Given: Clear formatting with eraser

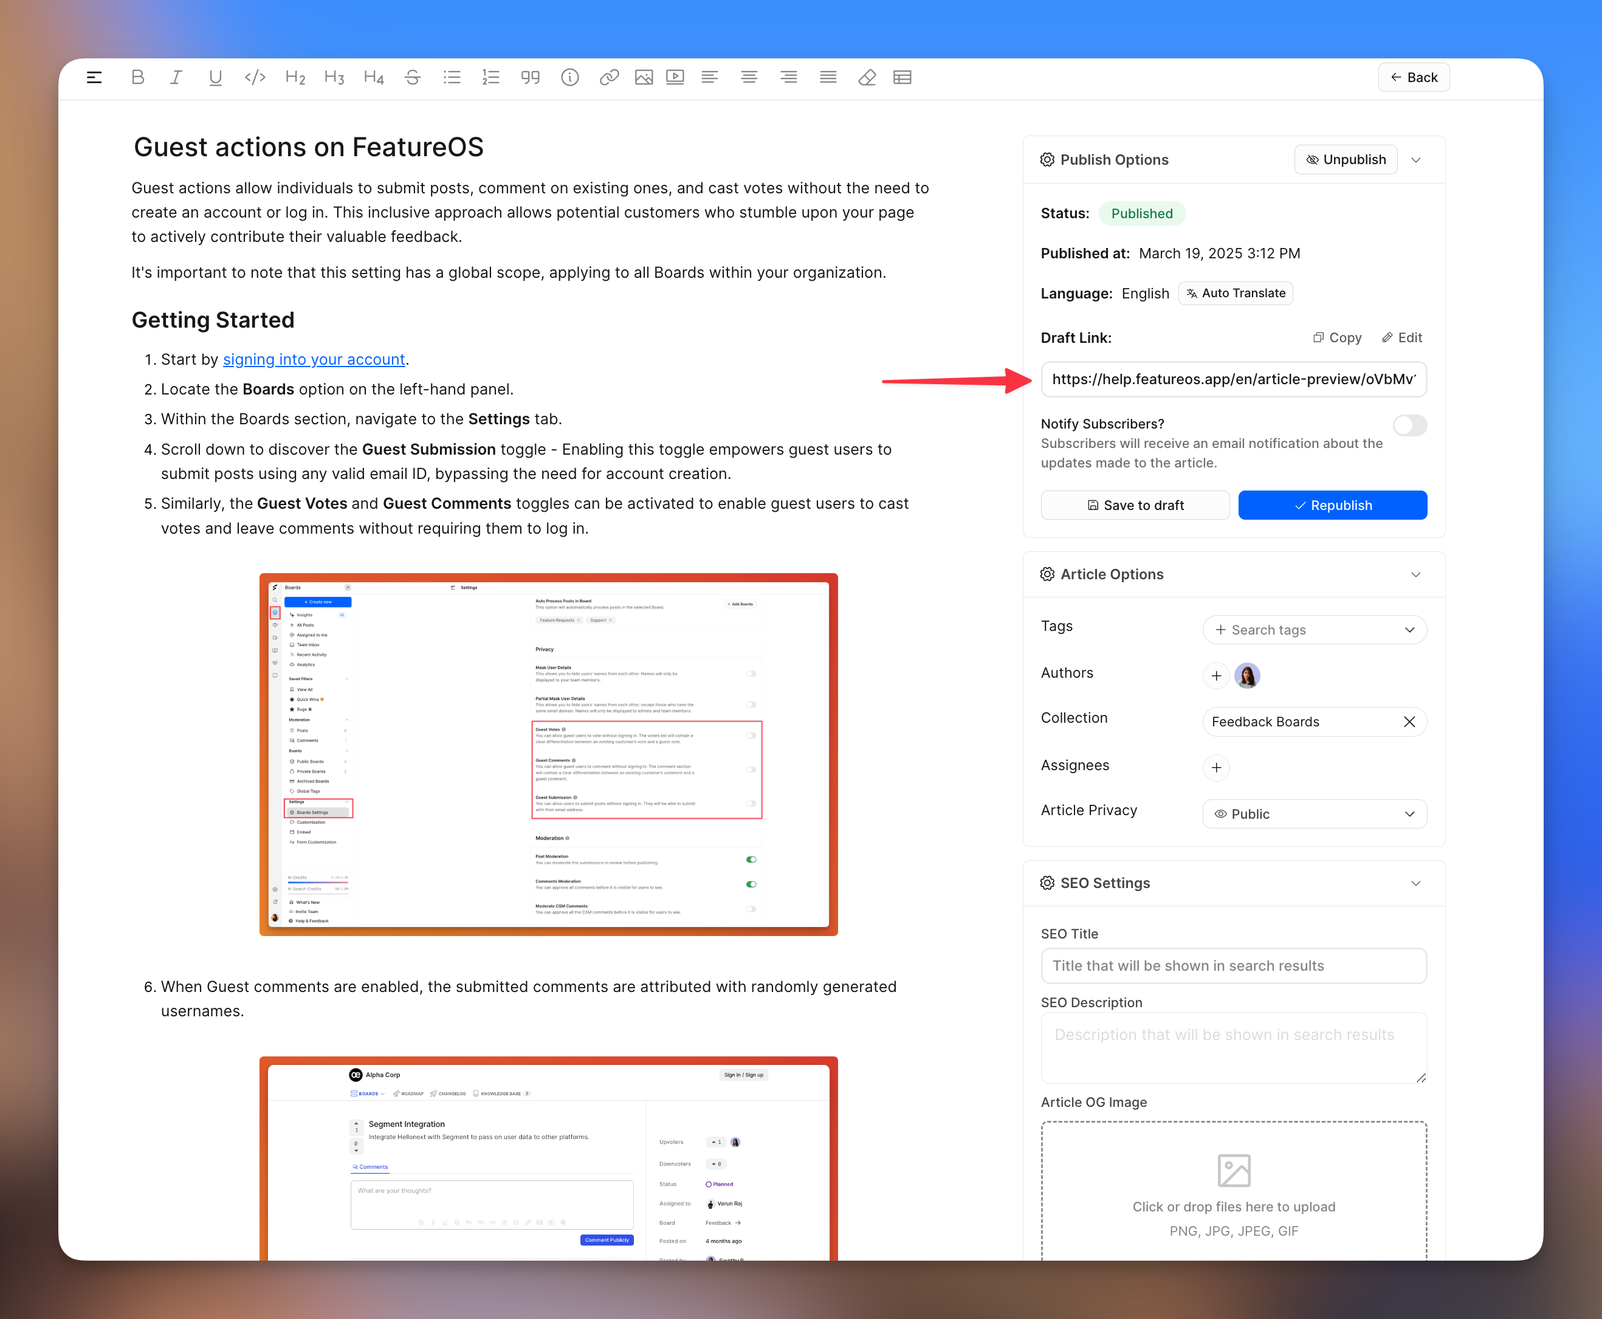Looking at the screenshot, I should (867, 78).
